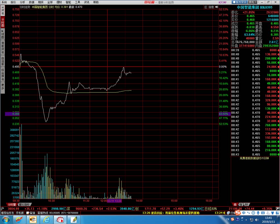This screenshot has width=280, height=224.
Task: Toggle Sogou Chinese/English mode 中 icon
Action: click(x=244, y=213)
